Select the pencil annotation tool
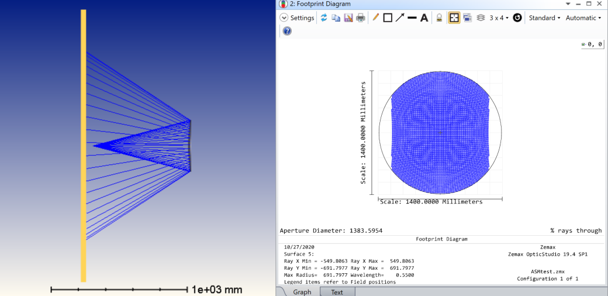Image resolution: width=608 pixels, height=296 pixels. (x=375, y=18)
